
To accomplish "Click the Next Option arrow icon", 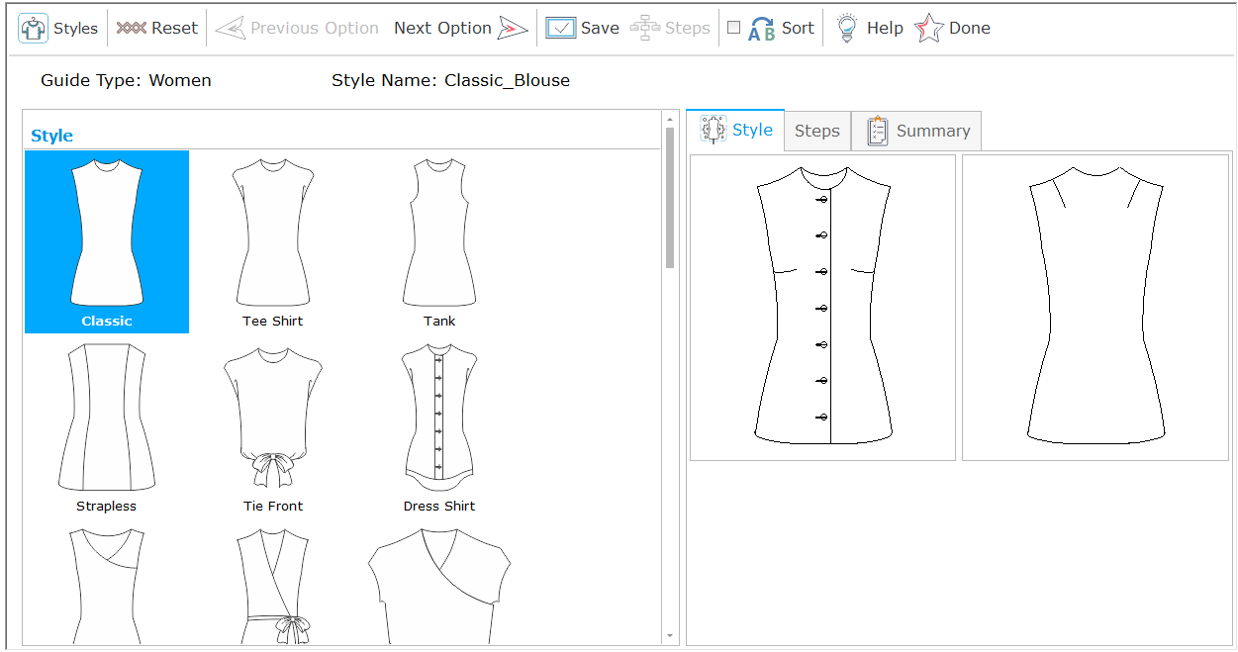I will pos(513,28).
